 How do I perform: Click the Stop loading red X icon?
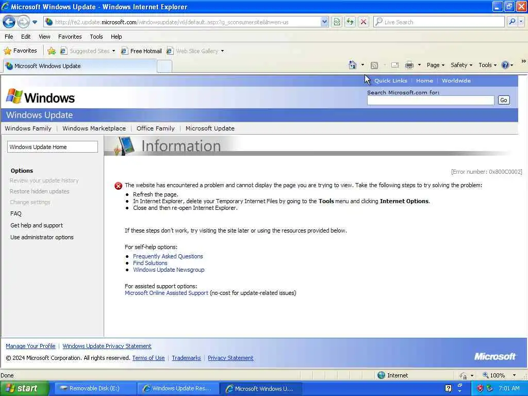tap(364, 22)
